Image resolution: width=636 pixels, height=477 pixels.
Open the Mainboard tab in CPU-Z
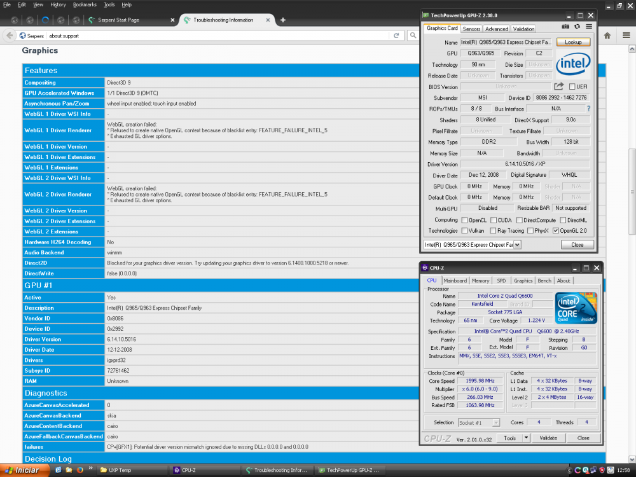(455, 280)
